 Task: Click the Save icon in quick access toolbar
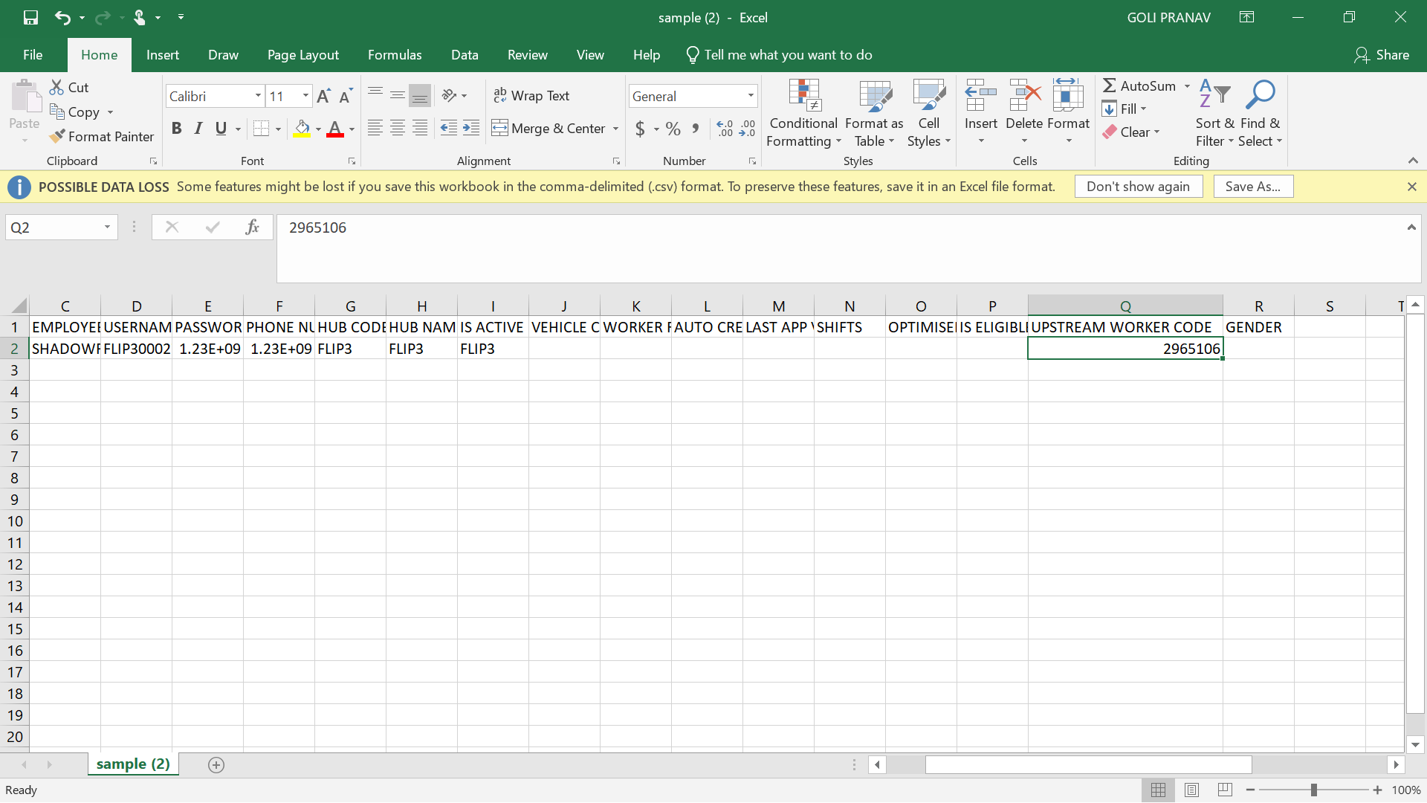click(x=30, y=17)
